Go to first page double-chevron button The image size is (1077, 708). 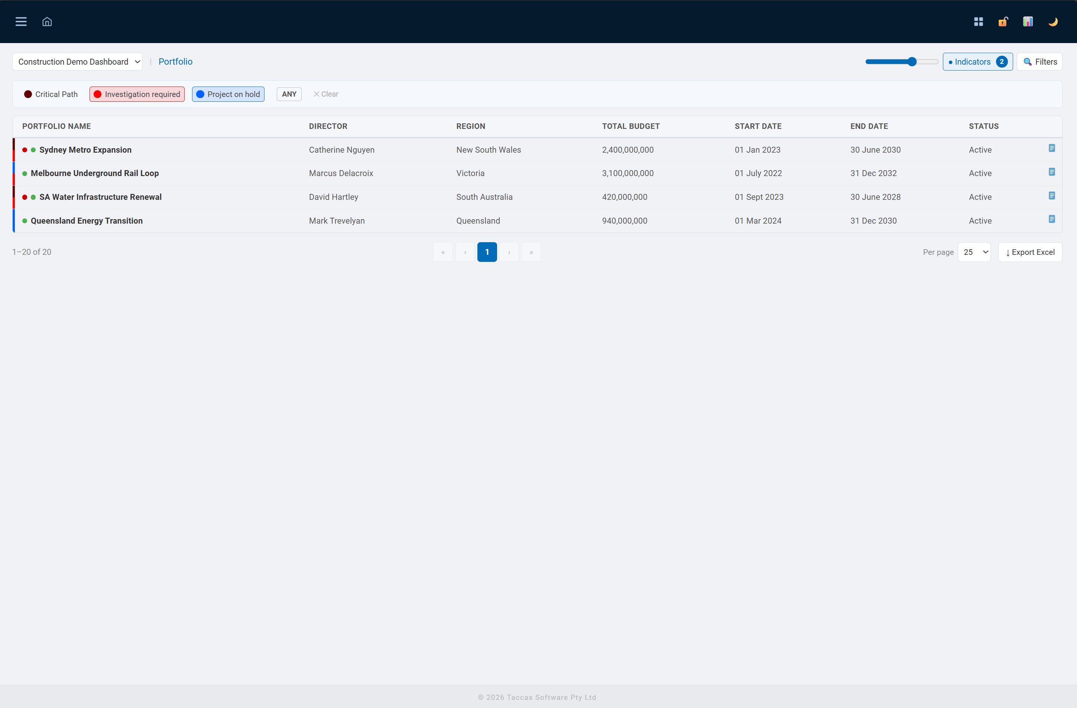tap(442, 252)
